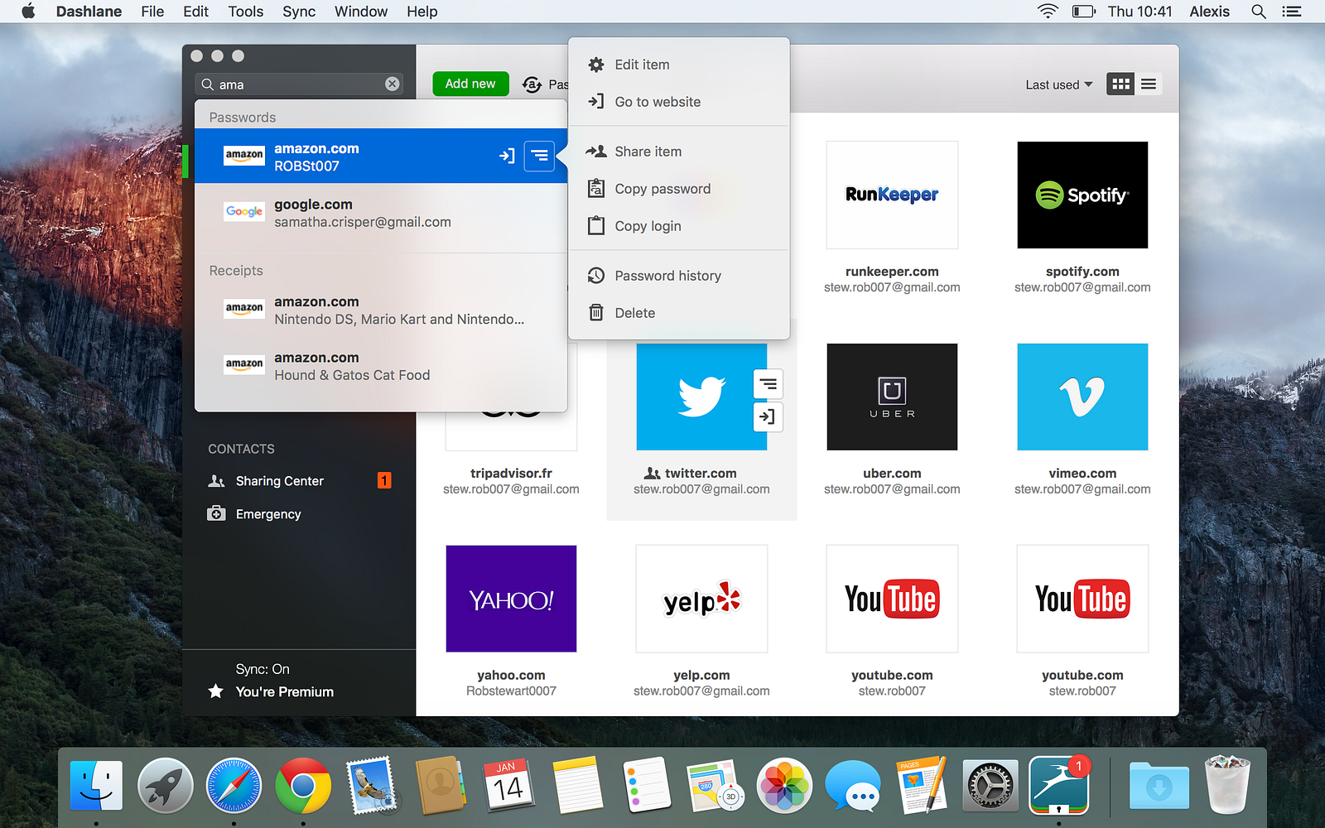The height and width of the screenshot is (828, 1325).
Task: Click the Spotlight search icon in the menu bar
Action: pyautogui.click(x=1259, y=12)
